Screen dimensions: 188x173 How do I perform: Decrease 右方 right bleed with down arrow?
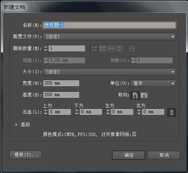tap(139, 114)
